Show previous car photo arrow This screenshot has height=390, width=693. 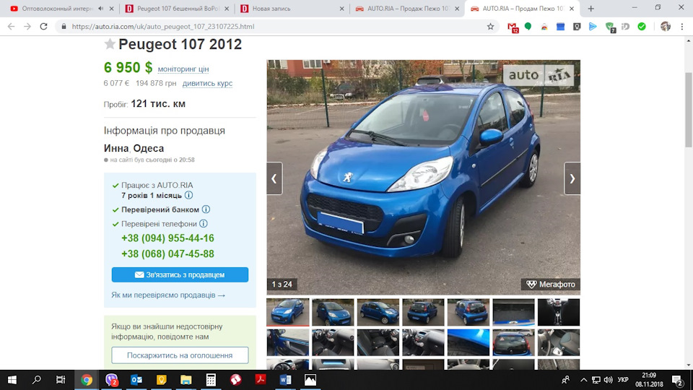coord(274,178)
